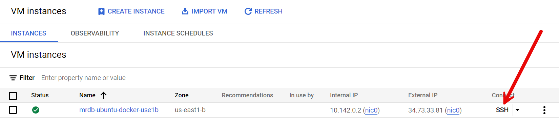This screenshot has height=123, width=559.
Task: Open the Instance Schedules tab
Action: tap(178, 33)
